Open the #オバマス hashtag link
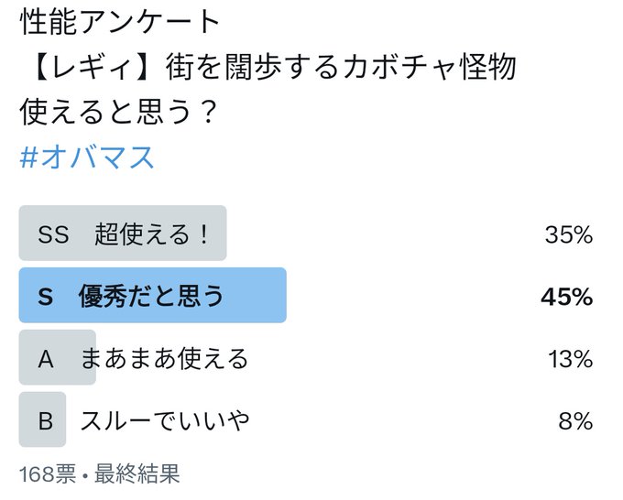The width and height of the screenshot is (623, 500). point(87,158)
